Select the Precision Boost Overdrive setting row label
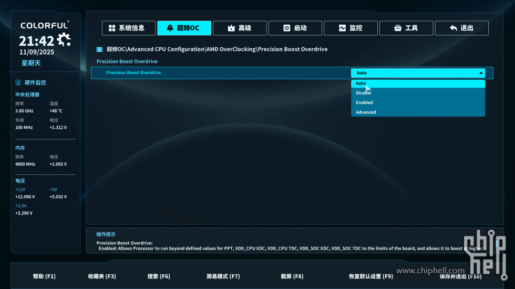This screenshot has height=289, width=515. [x=133, y=73]
